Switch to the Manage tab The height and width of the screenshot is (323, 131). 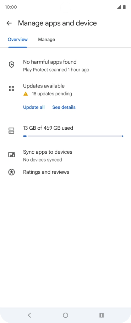47,40
